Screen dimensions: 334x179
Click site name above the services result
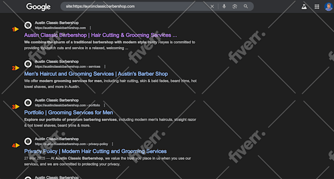coord(56,62)
